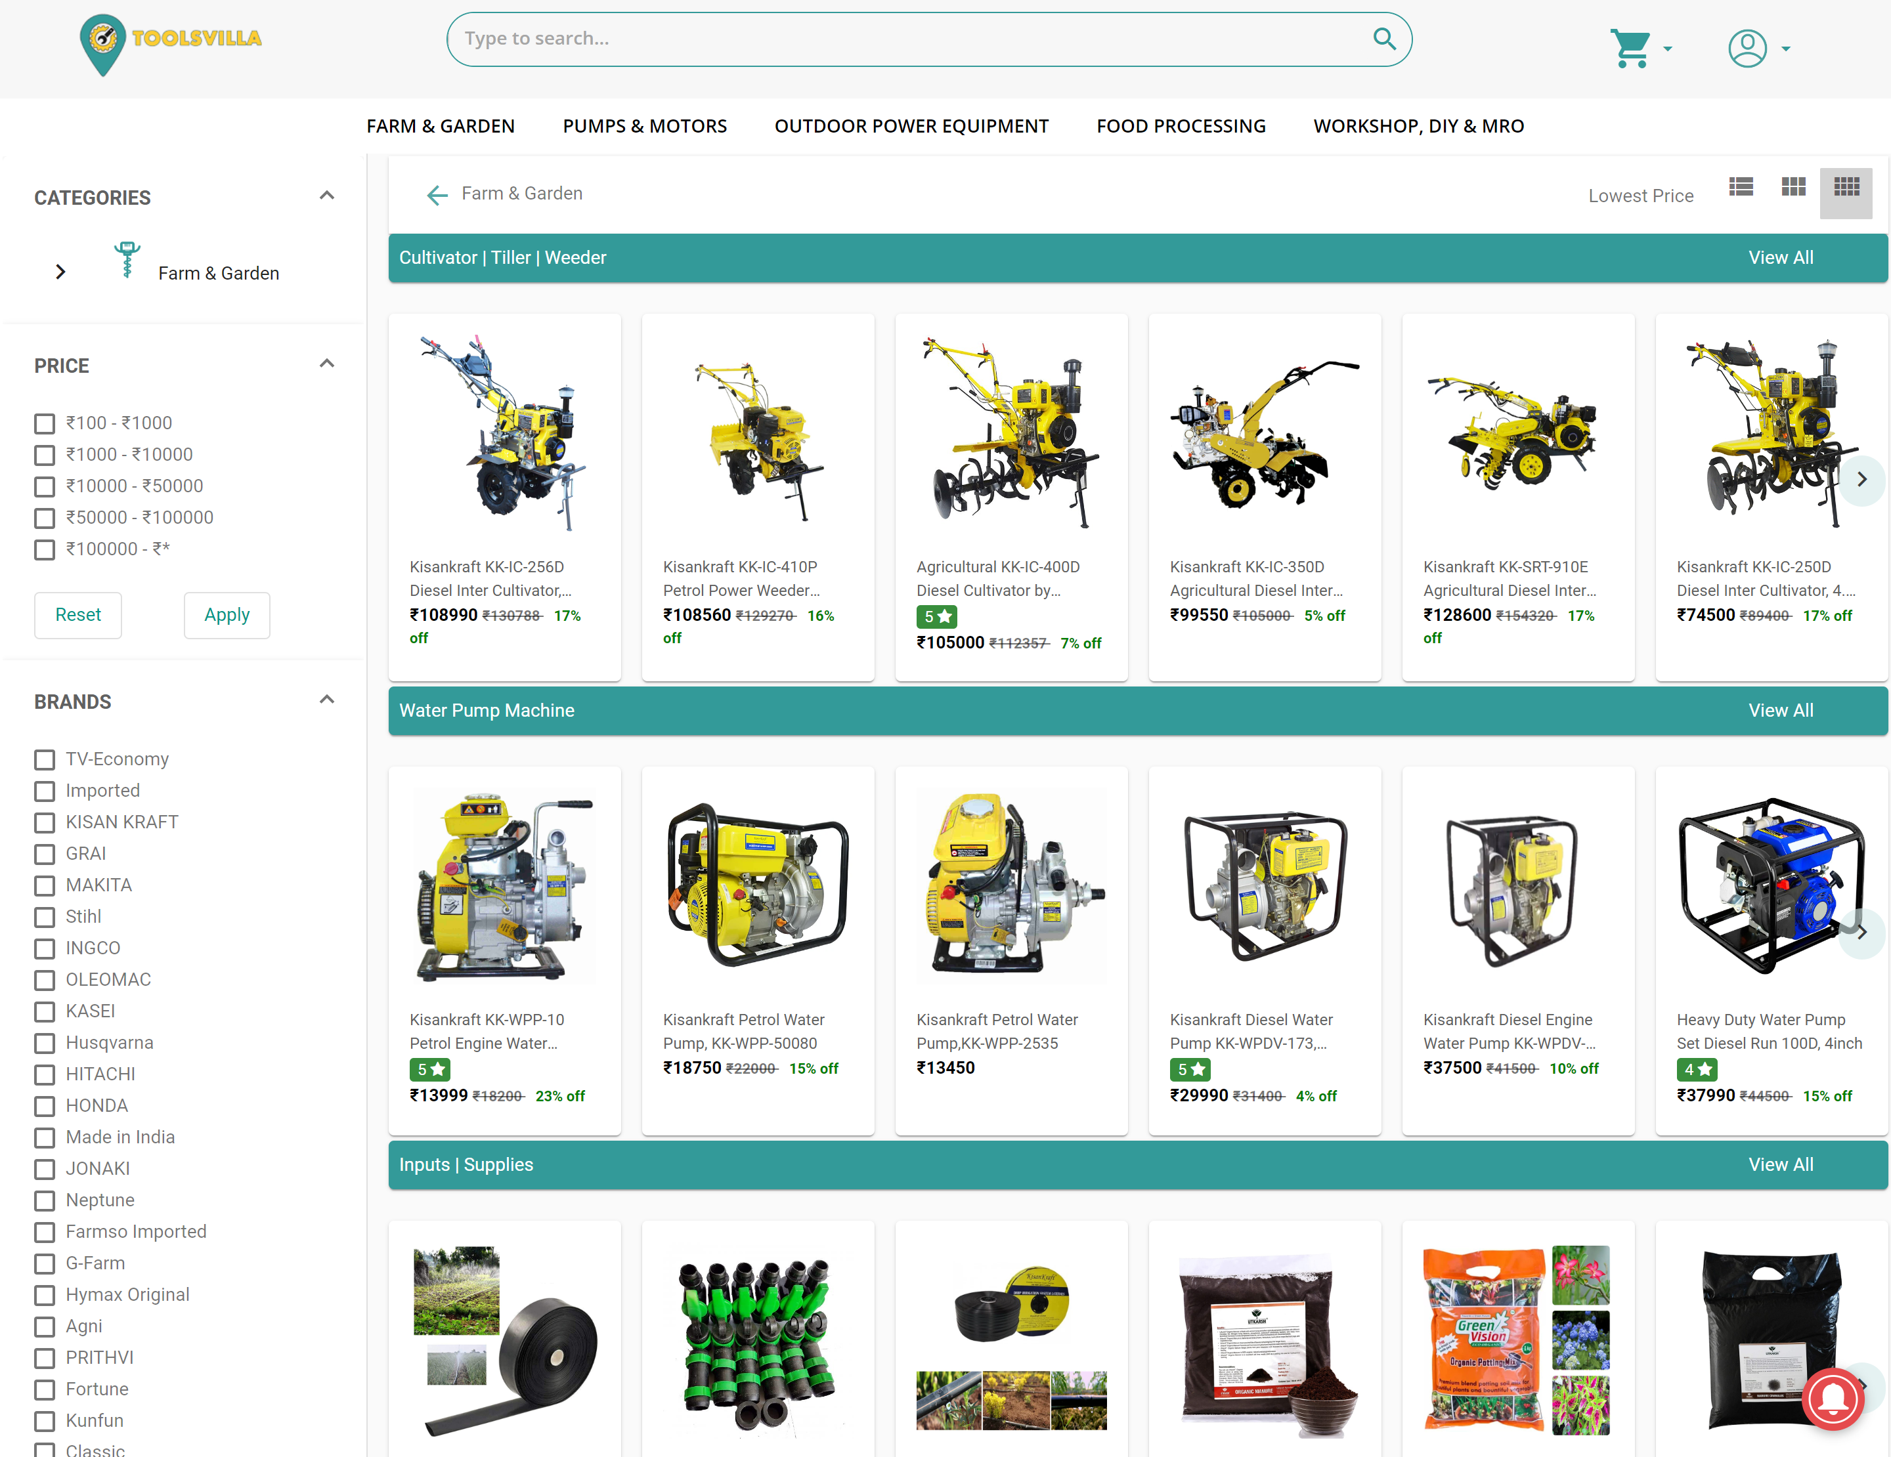1891x1457 pixels.
Task: Open the user account icon
Action: tap(1747, 49)
